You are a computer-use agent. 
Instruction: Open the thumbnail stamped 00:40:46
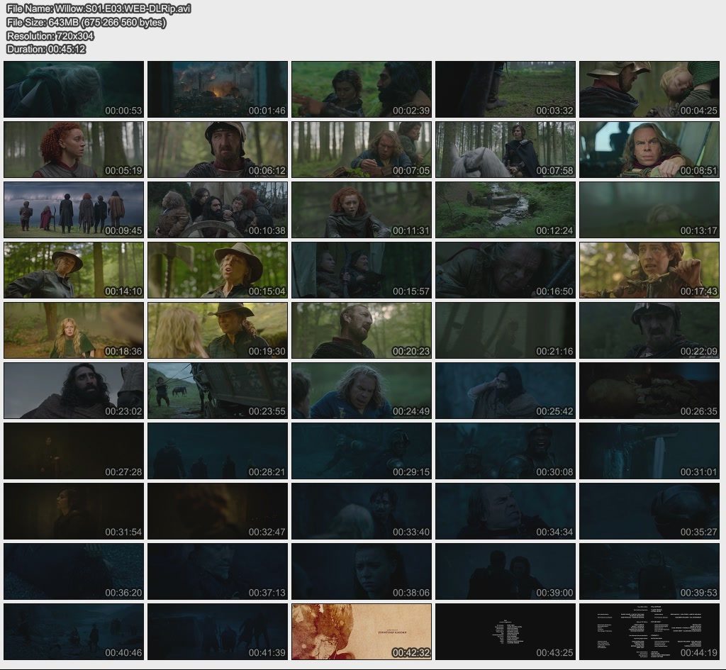coord(74,632)
